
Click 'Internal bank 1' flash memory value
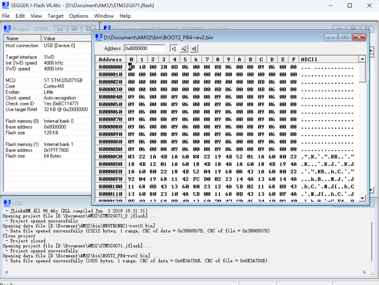click(x=58, y=144)
